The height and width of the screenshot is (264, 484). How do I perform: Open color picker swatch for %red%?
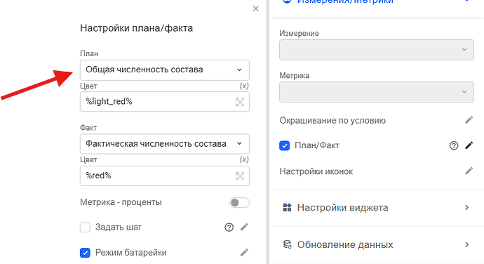[x=239, y=176]
